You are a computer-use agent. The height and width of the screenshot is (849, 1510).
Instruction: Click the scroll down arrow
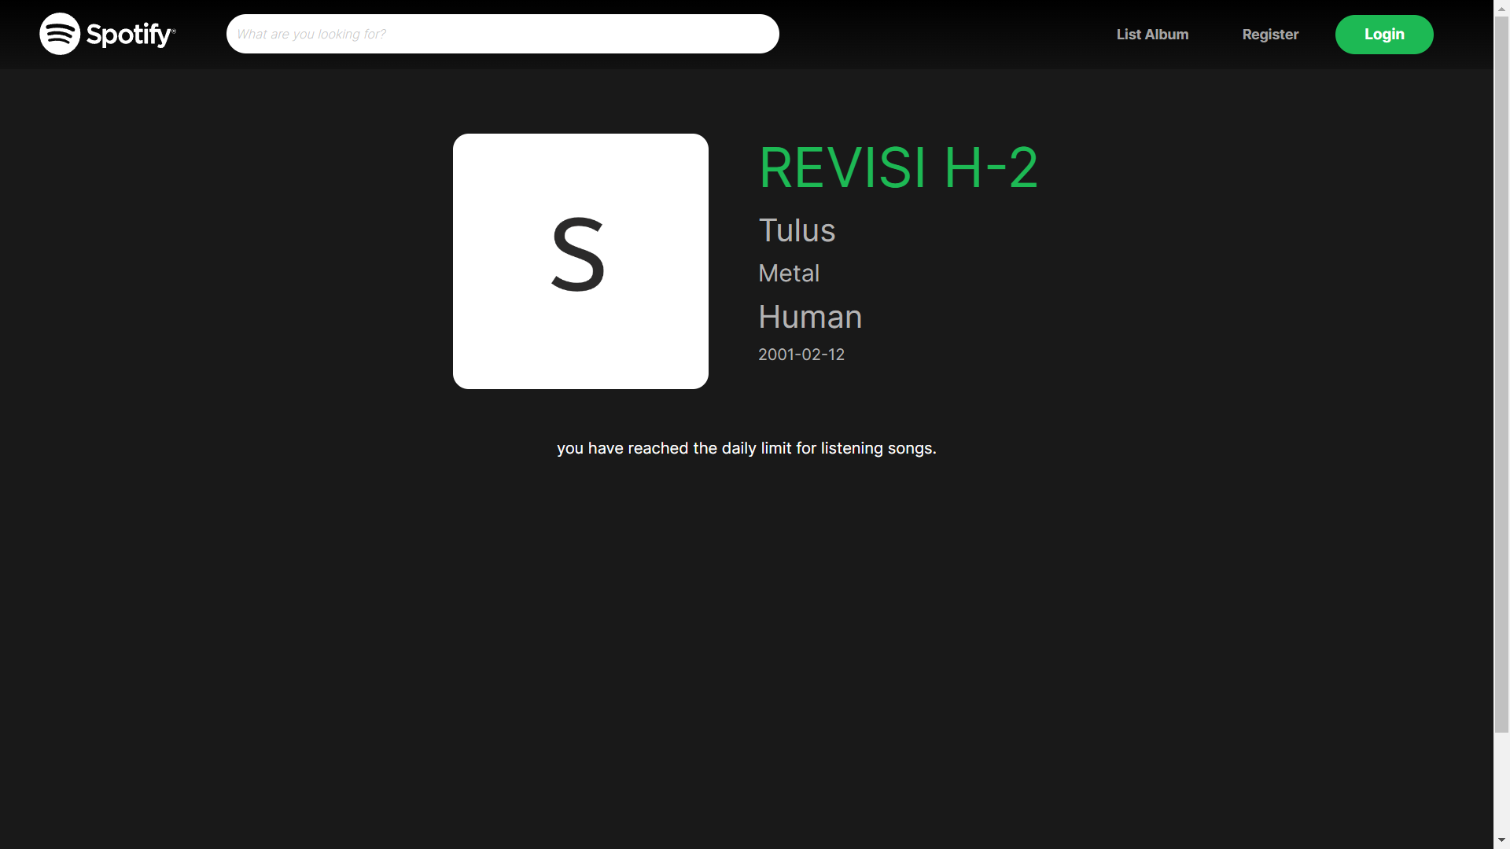coord(1501,841)
